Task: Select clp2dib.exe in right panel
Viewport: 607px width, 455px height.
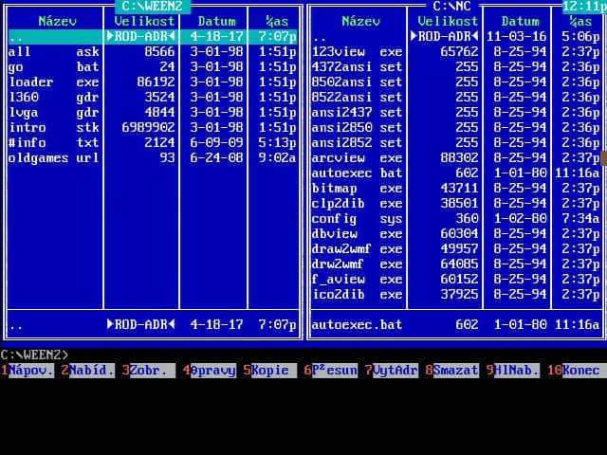Action: click(x=455, y=204)
